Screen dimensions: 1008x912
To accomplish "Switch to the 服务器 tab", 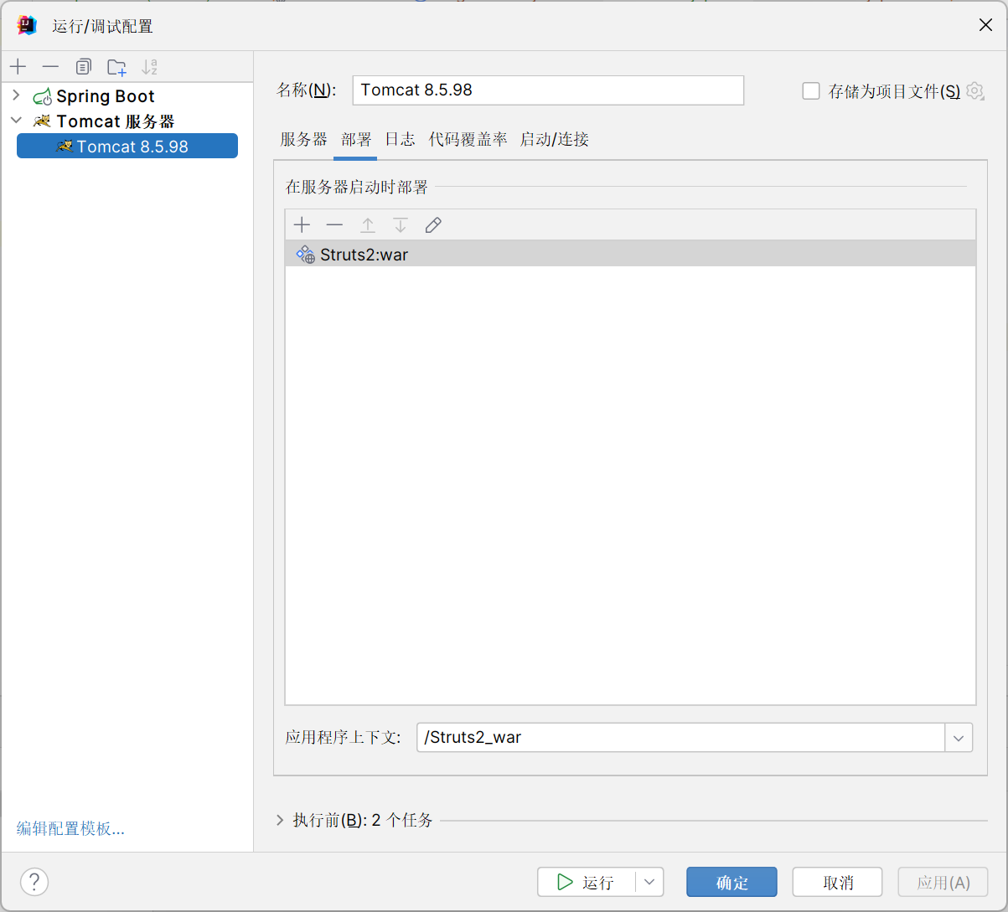I will [303, 139].
